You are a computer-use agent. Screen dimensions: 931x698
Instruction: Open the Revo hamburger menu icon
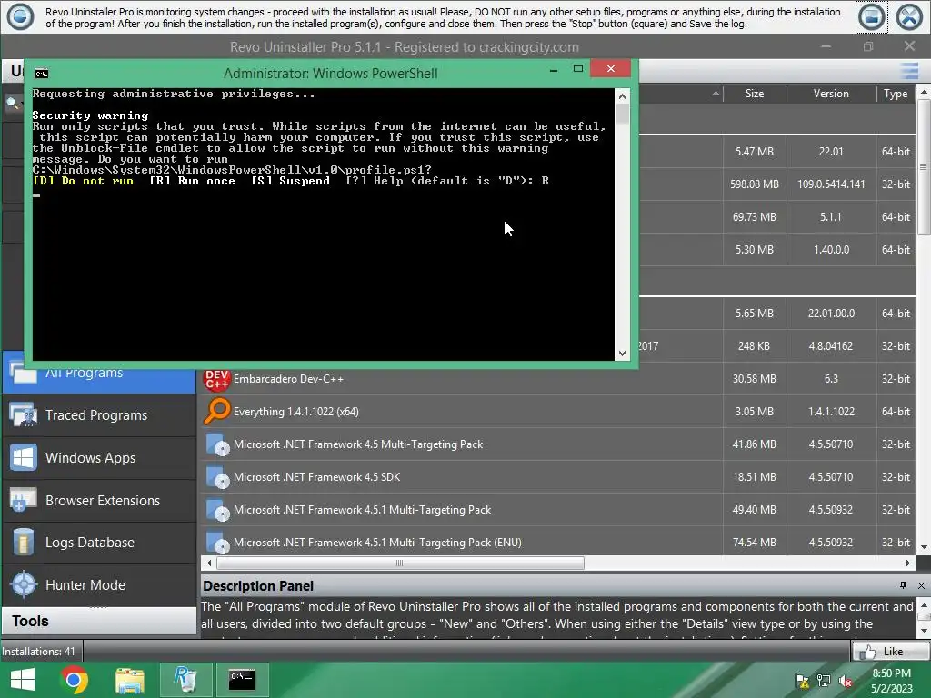coord(909,71)
